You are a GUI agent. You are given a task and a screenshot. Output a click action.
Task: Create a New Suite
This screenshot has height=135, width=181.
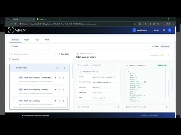click(64, 54)
